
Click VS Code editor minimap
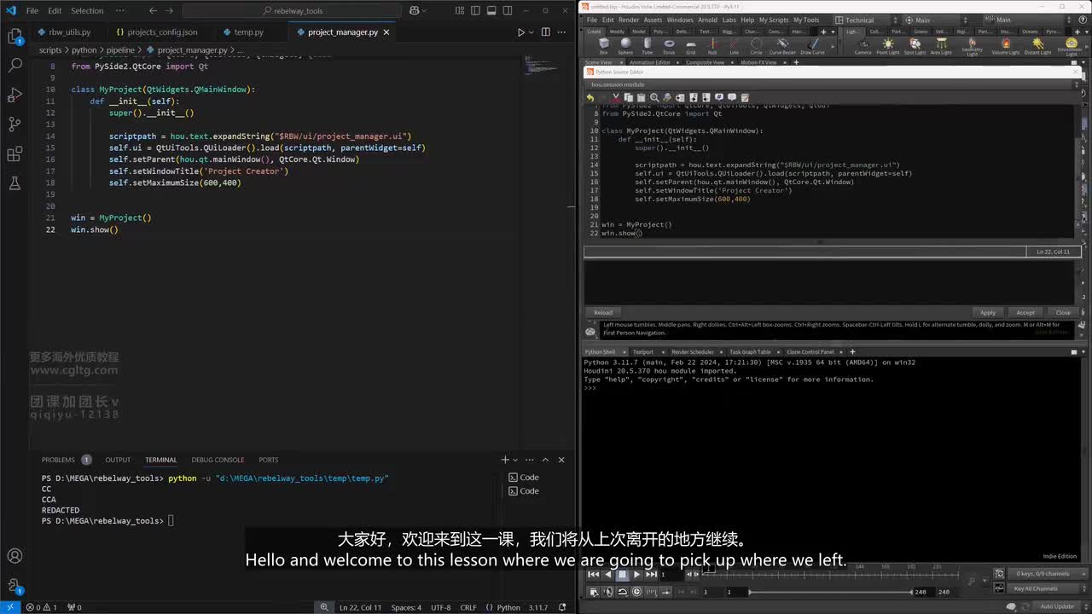click(542, 67)
